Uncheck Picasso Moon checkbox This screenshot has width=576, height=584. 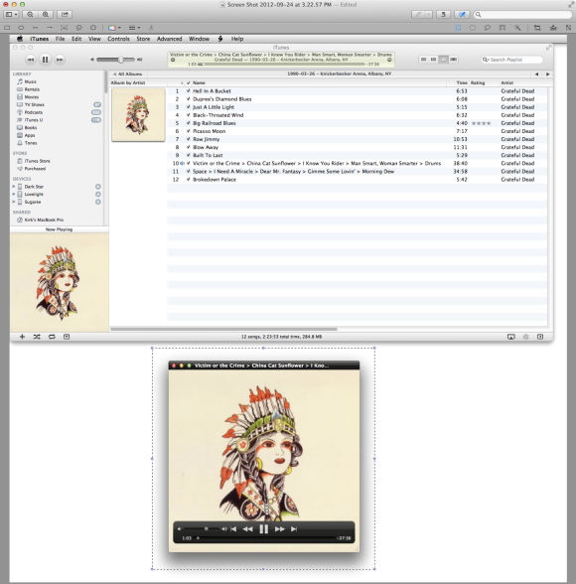tap(189, 131)
